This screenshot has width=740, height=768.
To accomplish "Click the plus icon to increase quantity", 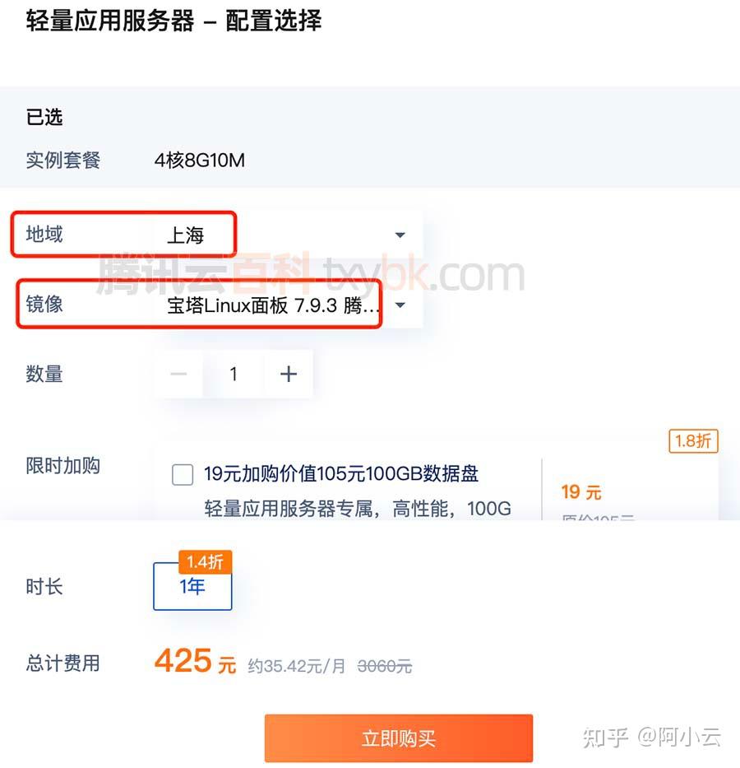I will pyautogui.click(x=288, y=375).
